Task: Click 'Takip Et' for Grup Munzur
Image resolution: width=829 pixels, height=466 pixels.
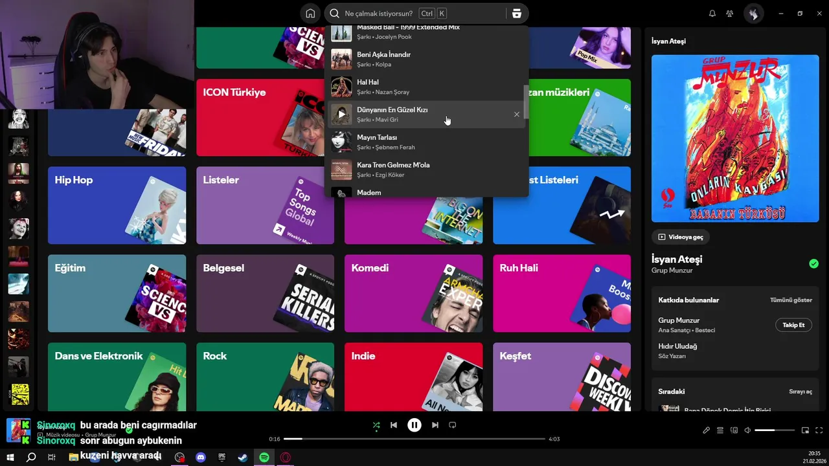Action: [793, 325]
